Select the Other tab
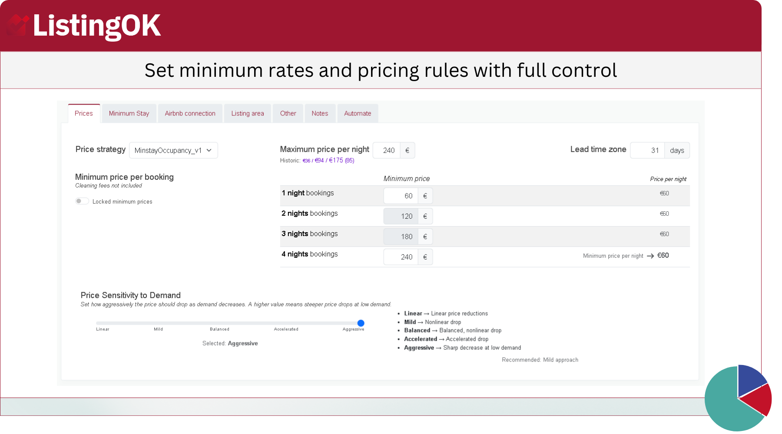The width and height of the screenshot is (782, 434). 288,113
